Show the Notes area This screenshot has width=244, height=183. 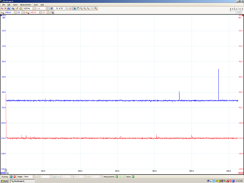(133, 177)
